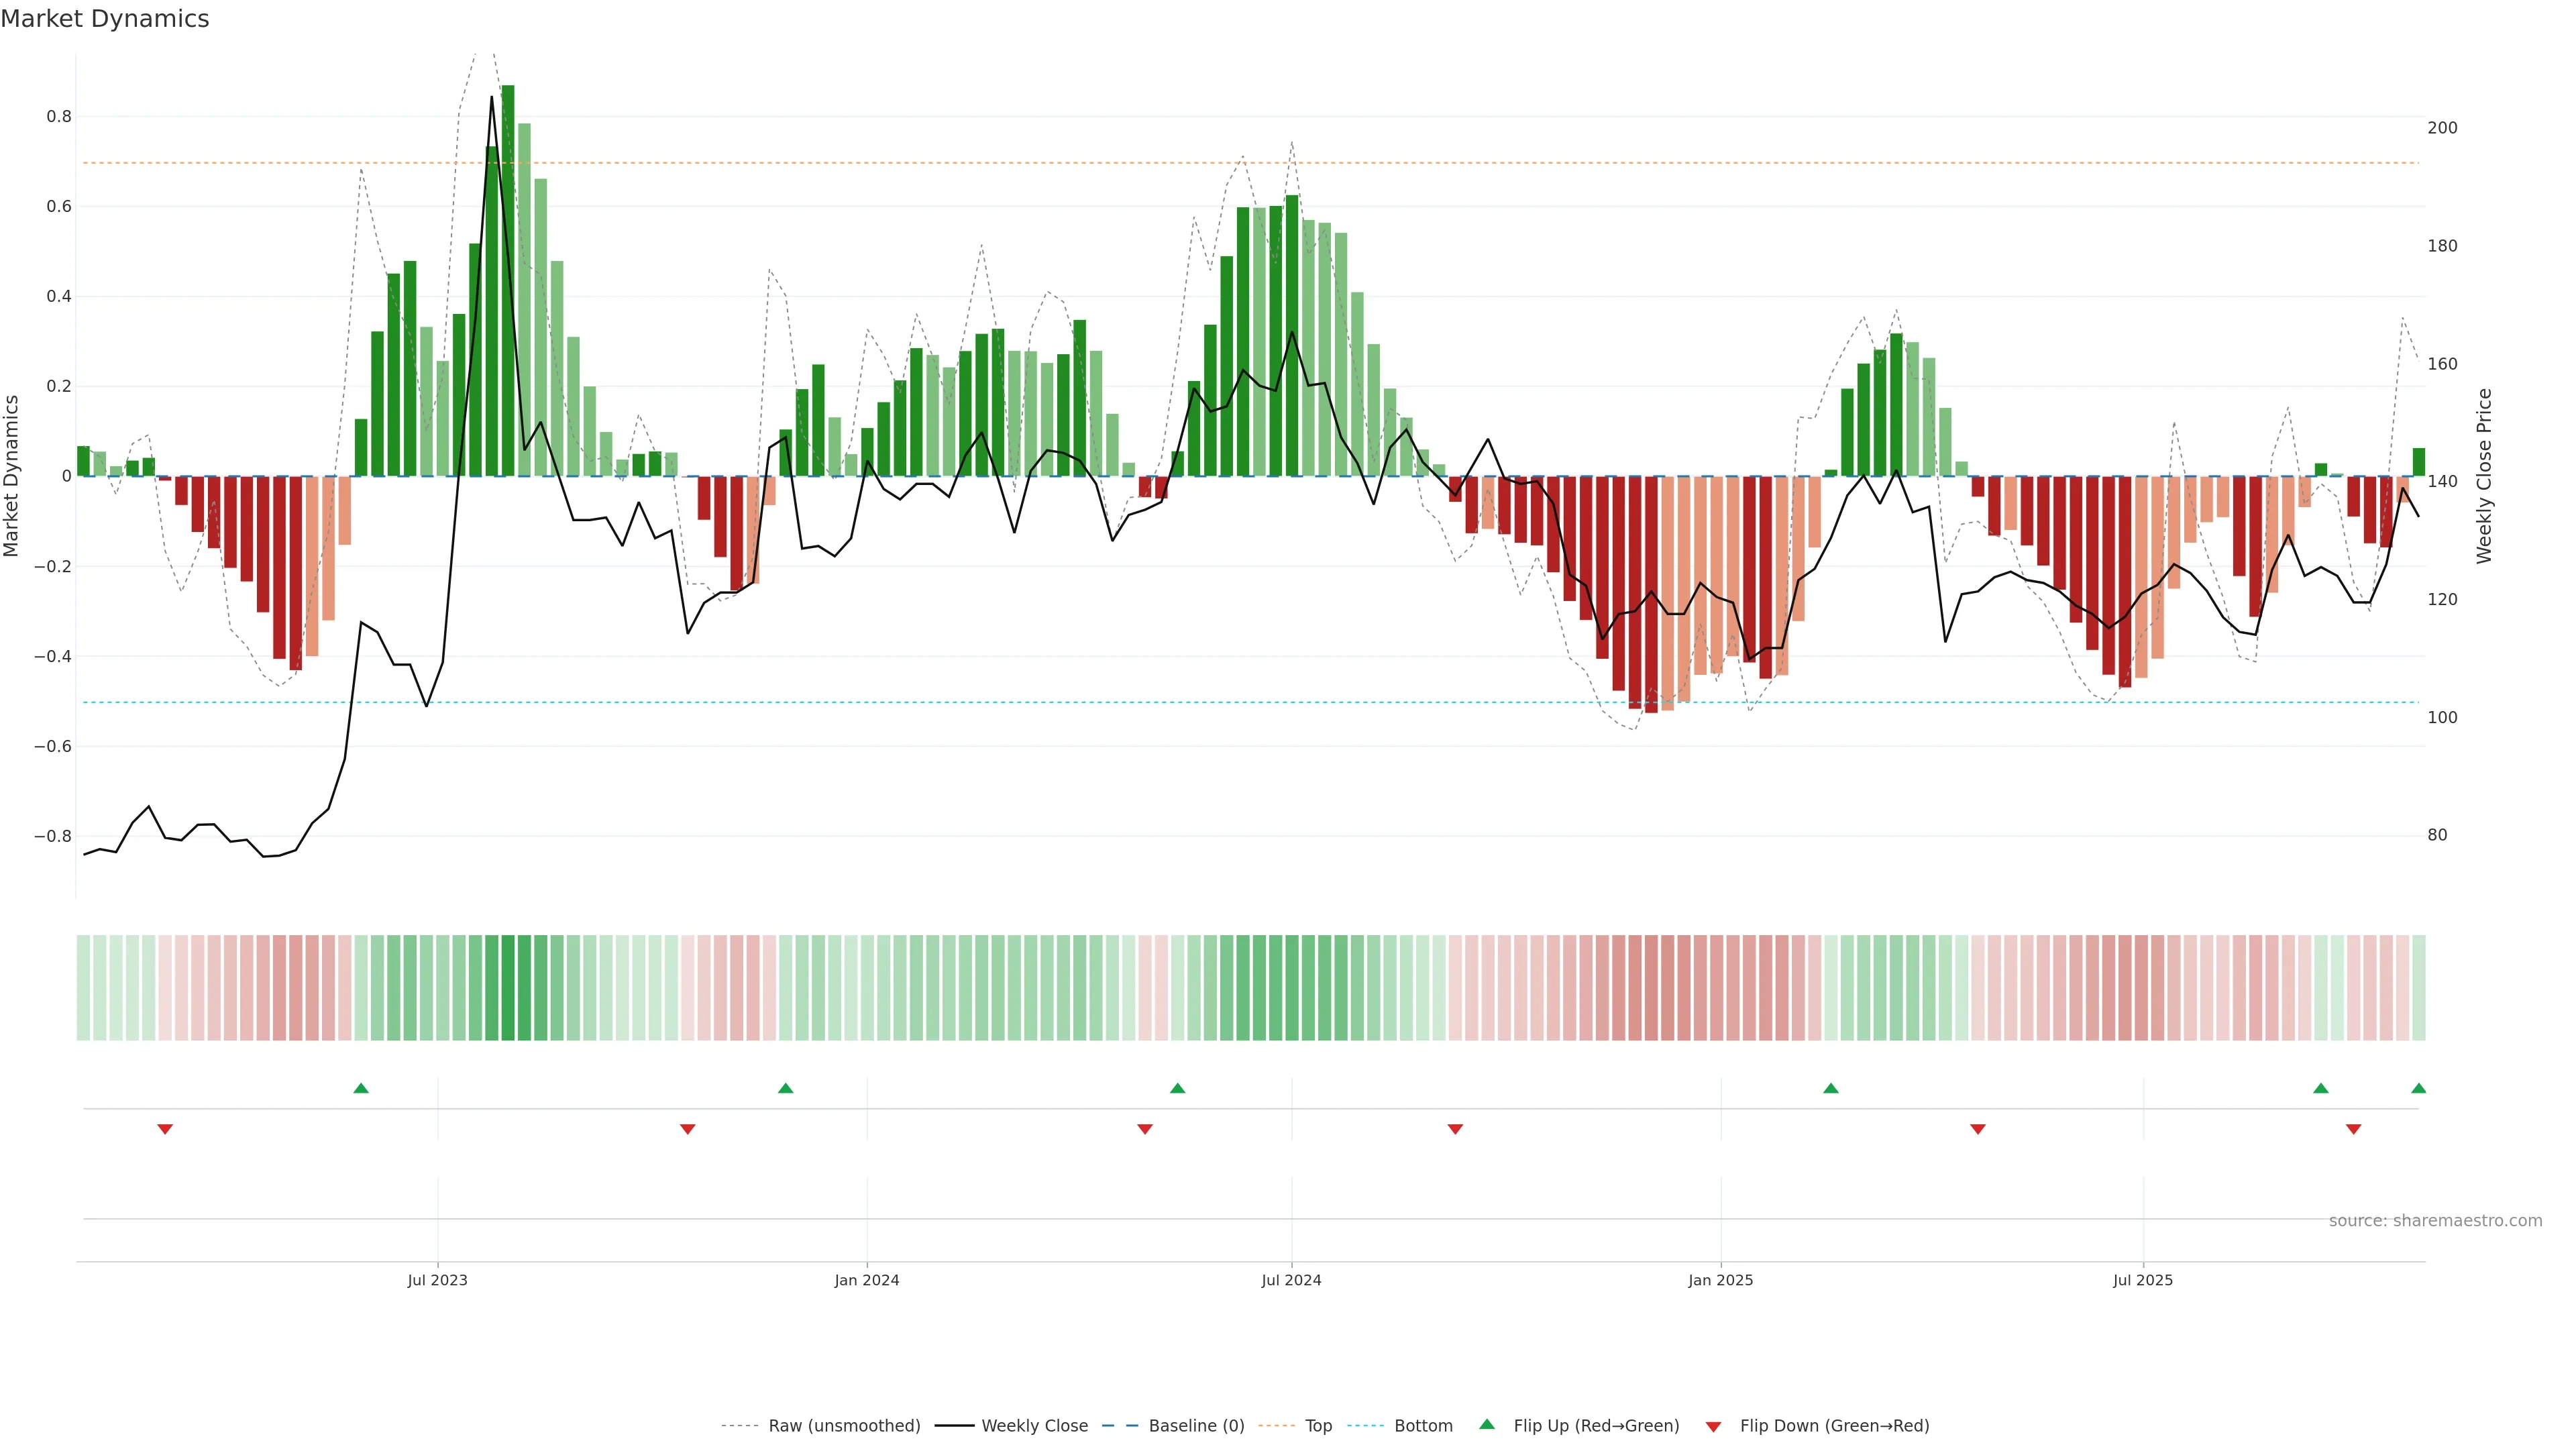
Task: Click the flip-up marker just before Jan 2024
Action: (x=785, y=1088)
